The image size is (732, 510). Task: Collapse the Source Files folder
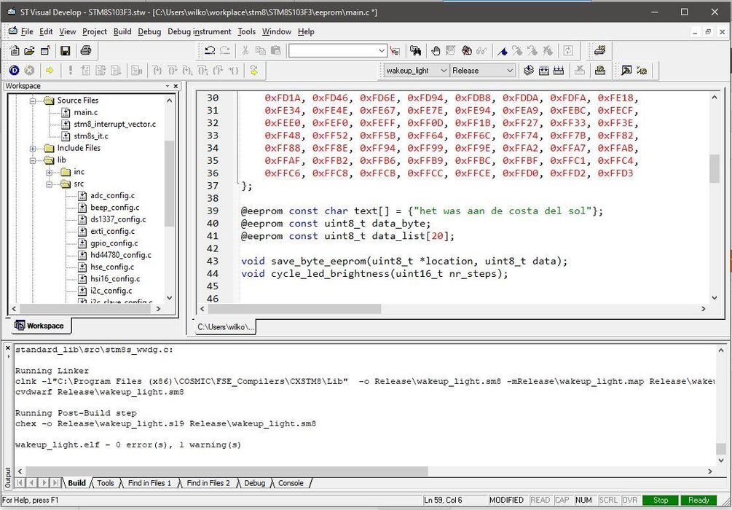[x=33, y=101]
